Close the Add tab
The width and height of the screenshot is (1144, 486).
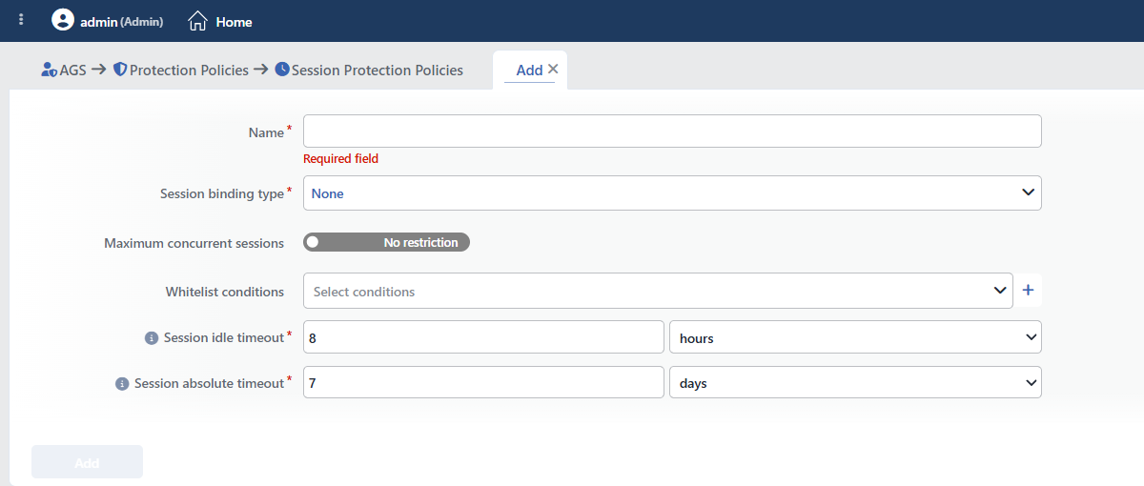[553, 69]
